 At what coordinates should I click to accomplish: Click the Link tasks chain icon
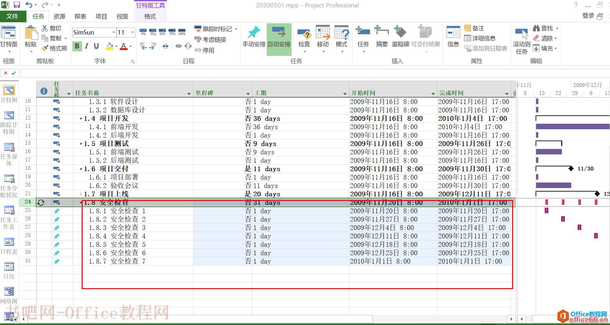[x=178, y=46]
